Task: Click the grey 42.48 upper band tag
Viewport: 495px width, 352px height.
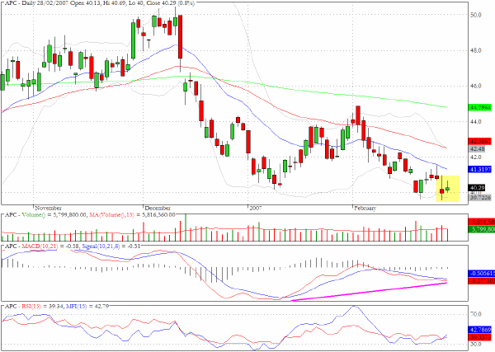Action: click(478, 148)
